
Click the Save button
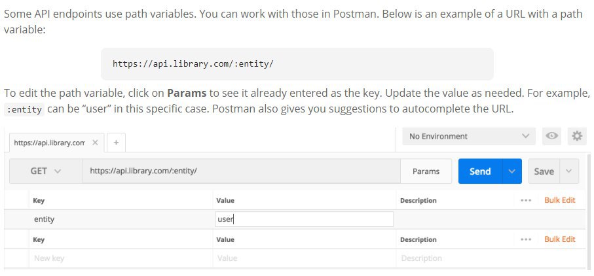pyautogui.click(x=544, y=171)
